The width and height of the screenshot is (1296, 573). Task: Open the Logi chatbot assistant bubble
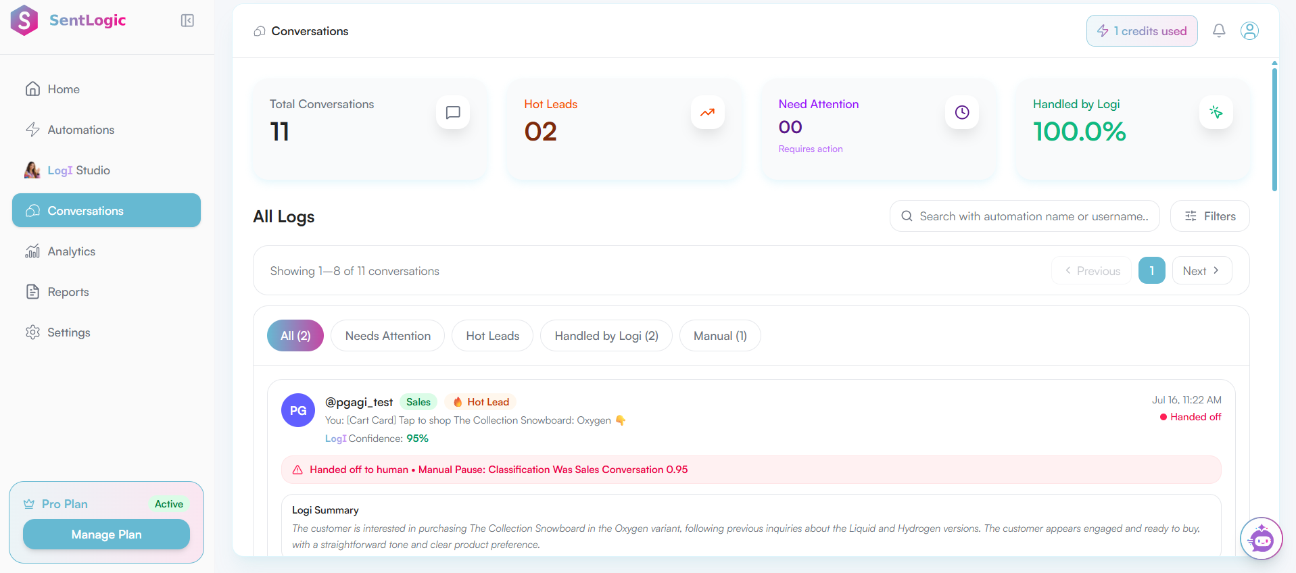pos(1262,539)
